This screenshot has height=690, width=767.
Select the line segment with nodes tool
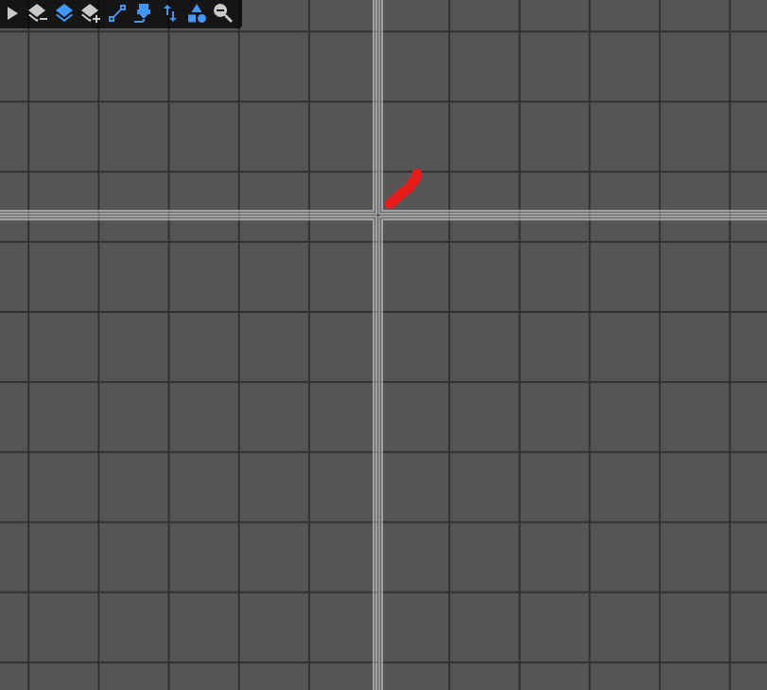click(x=117, y=13)
